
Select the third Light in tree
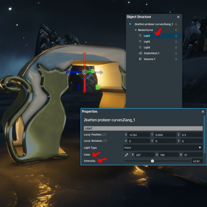147,48
